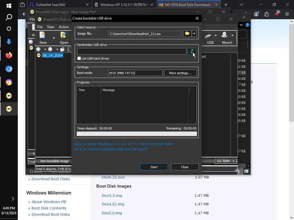
Task: Expand the forward navigation history arrow
Action: coord(57,49)
